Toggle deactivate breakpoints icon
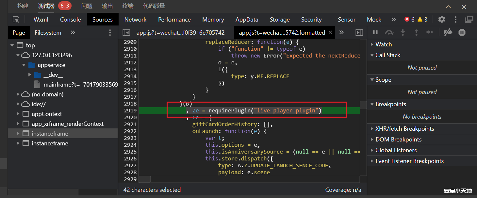Screen dimensions: 477x198 click(448, 32)
